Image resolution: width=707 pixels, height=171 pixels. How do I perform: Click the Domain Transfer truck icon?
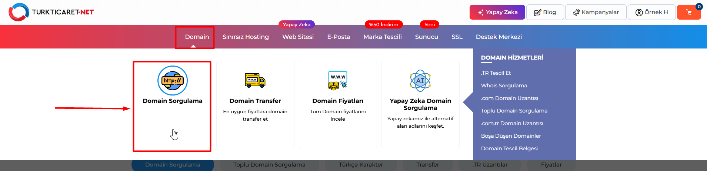(255, 80)
